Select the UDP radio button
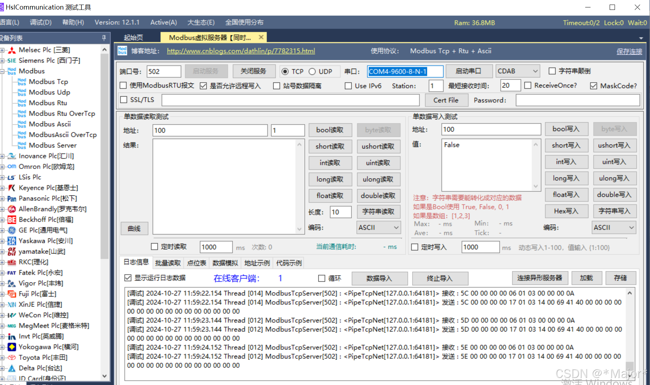 (x=312, y=71)
